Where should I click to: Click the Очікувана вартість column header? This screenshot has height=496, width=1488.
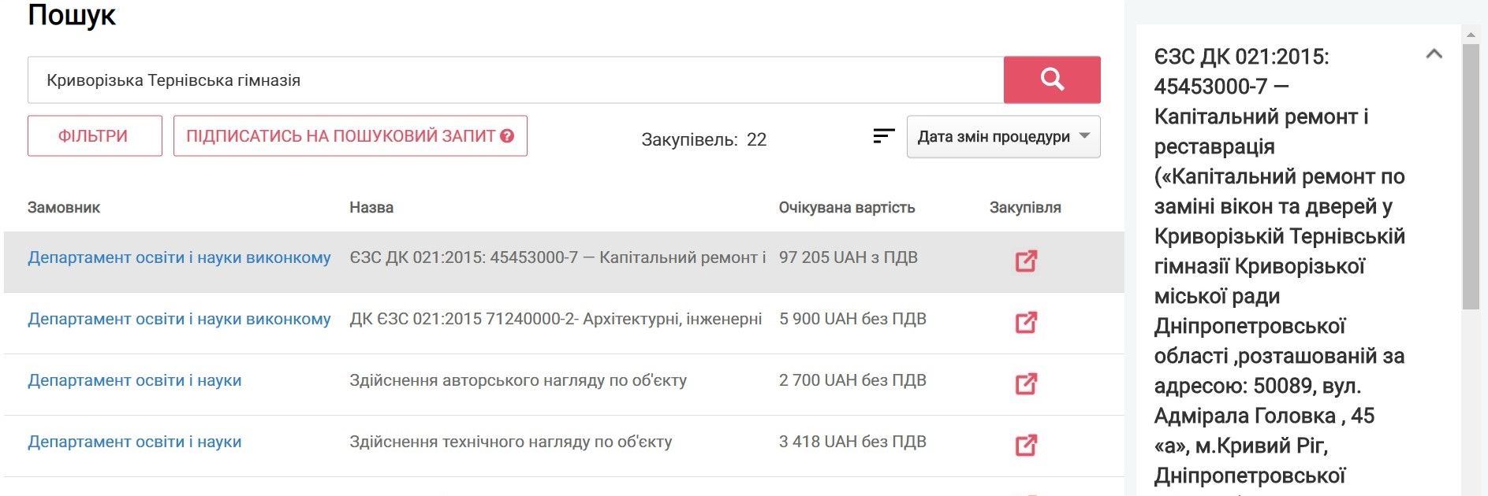845,207
